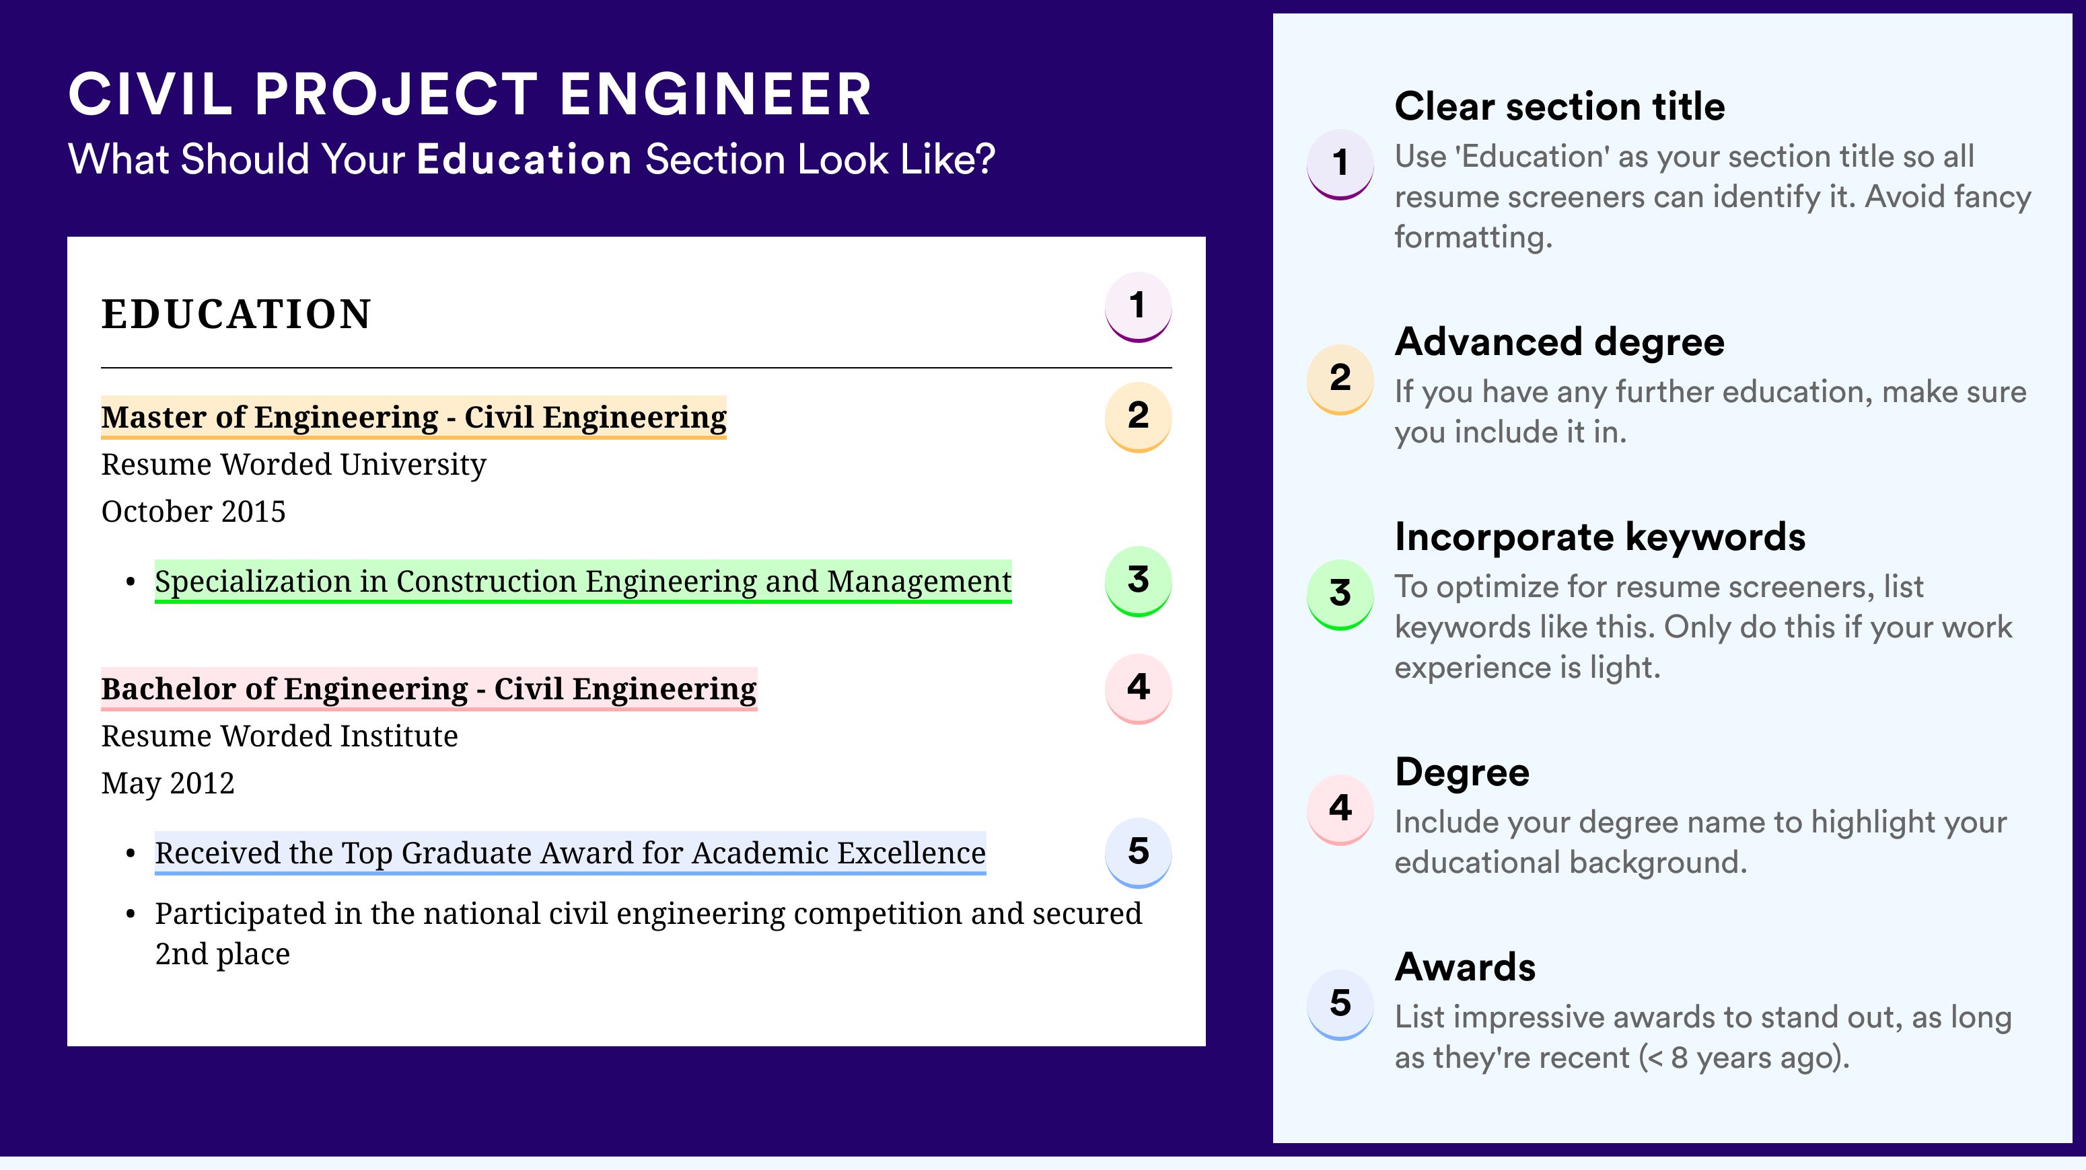
Task: Click orange badge 2 beside Master of Engineering
Action: tap(1138, 417)
